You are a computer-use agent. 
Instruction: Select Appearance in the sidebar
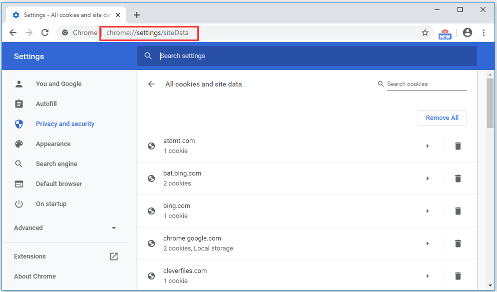pos(53,144)
